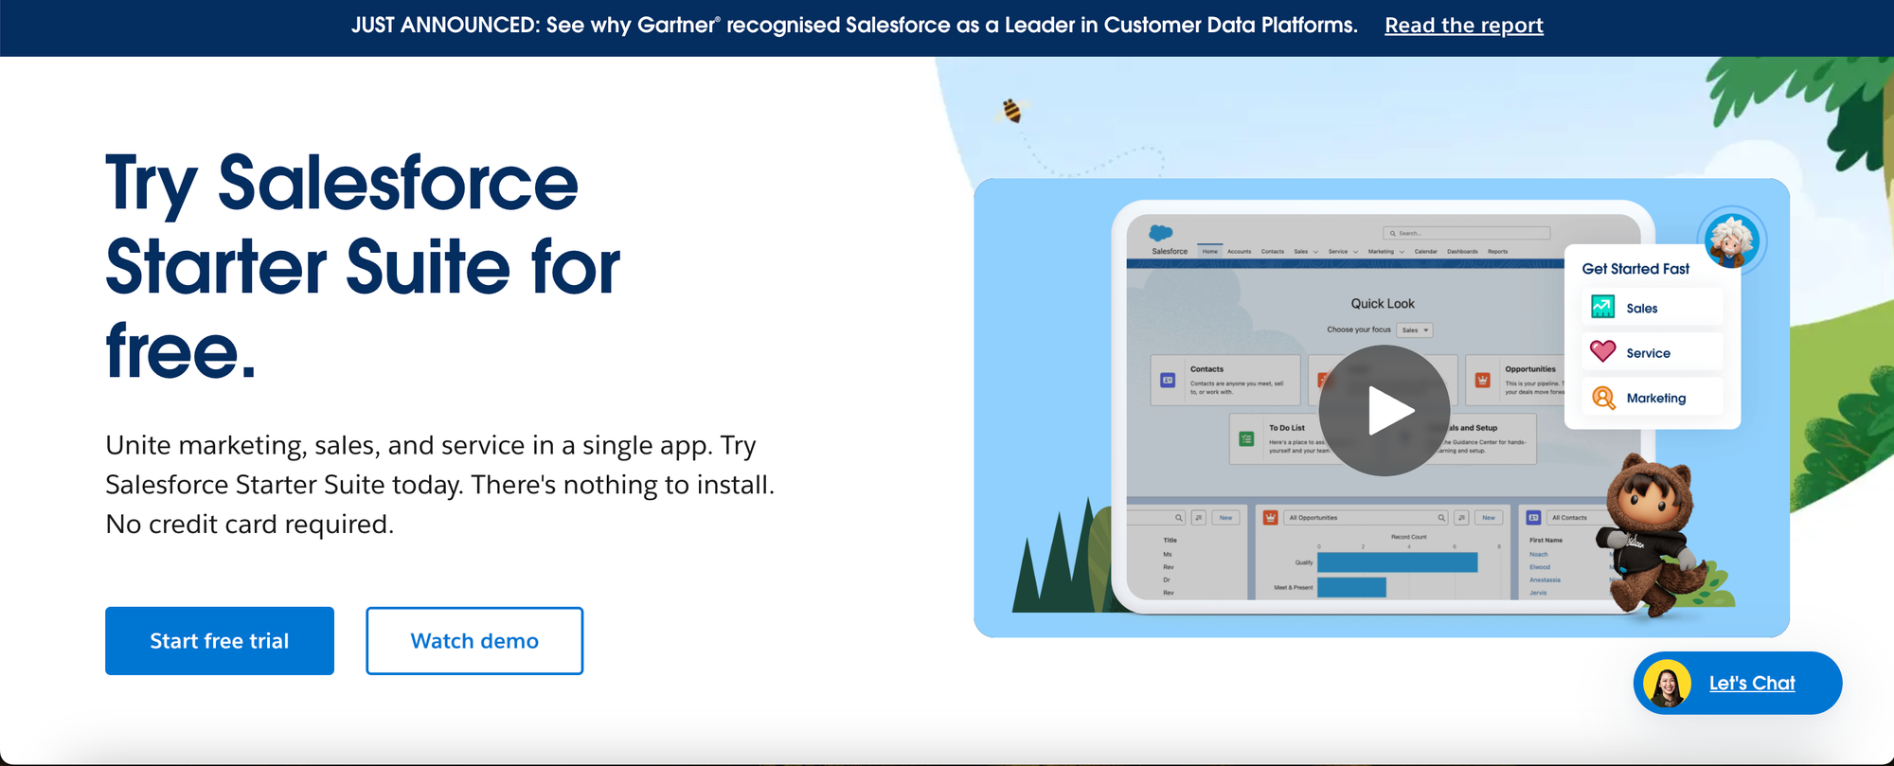The height and width of the screenshot is (766, 1894).
Task: Click the Try Salesforce Starter Suite headline
Action: (x=363, y=266)
